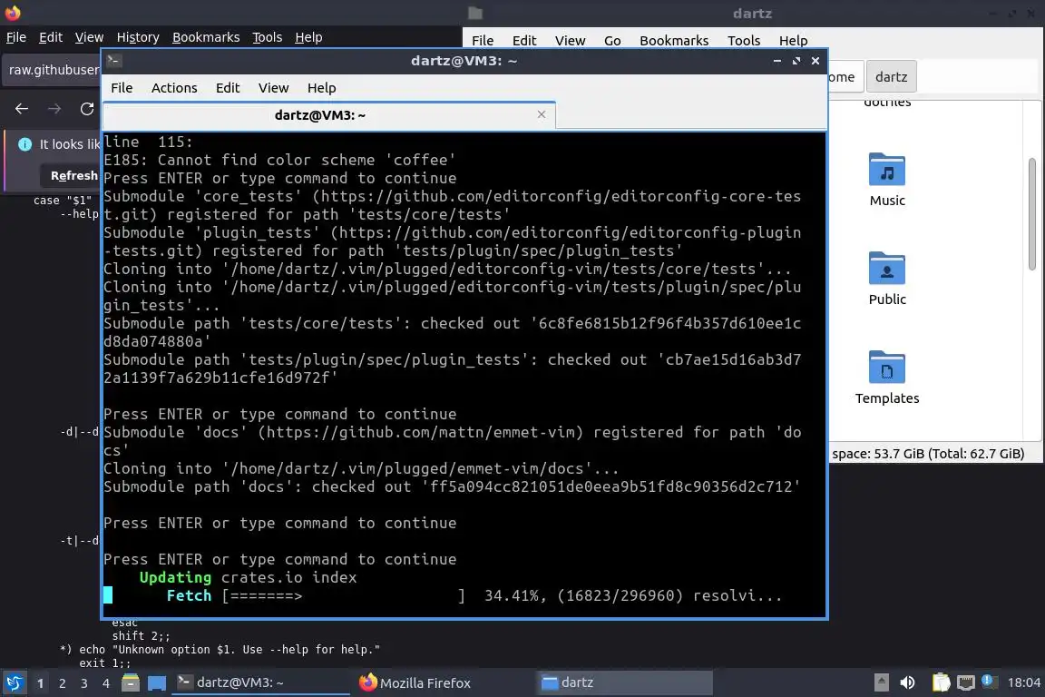Open Firefox Bookmarks menu
The width and height of the screenshot is (1045, 697).
click(x=206, y=37)
